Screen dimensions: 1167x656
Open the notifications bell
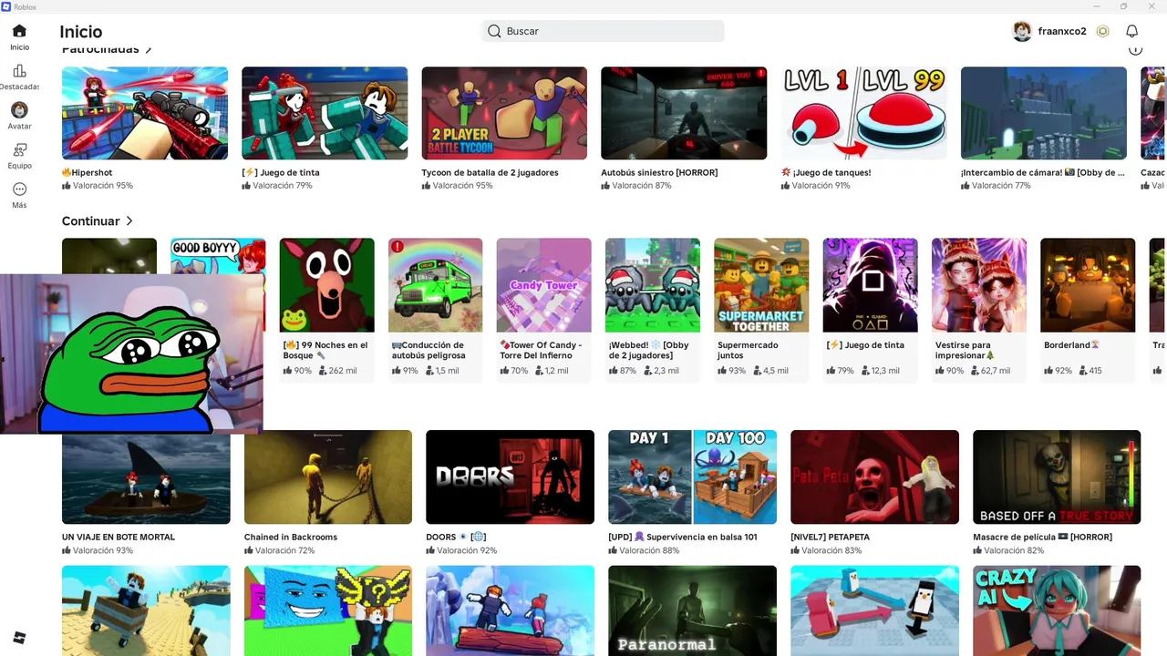pyautogui.click(x=1131, y=31)
